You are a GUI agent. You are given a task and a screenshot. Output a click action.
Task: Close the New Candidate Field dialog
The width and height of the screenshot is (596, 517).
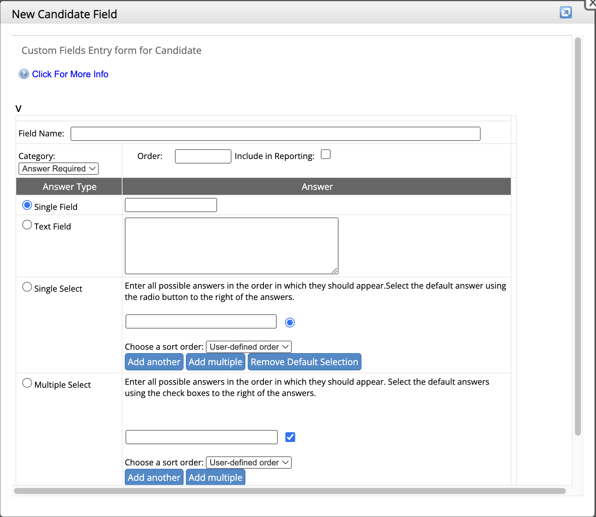(592, 3)
